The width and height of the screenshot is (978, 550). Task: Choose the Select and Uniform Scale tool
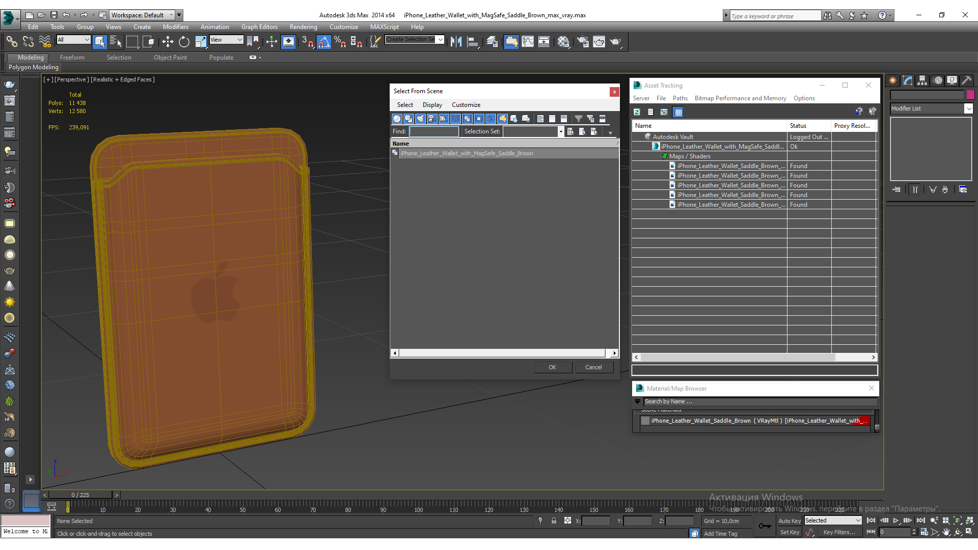pos(201,42)
